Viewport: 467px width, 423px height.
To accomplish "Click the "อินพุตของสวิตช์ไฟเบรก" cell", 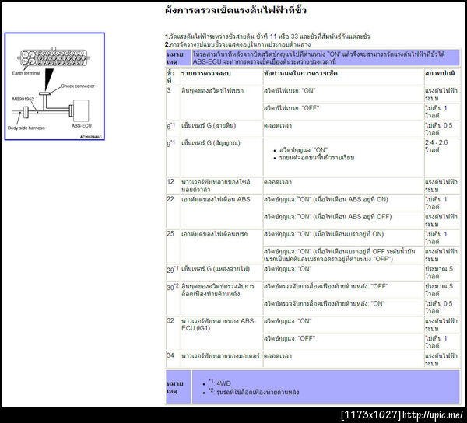I will 221,103.
